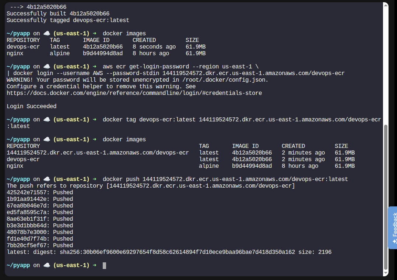Click '---> 4b12a5020b66' line at top

coord(38,7)
